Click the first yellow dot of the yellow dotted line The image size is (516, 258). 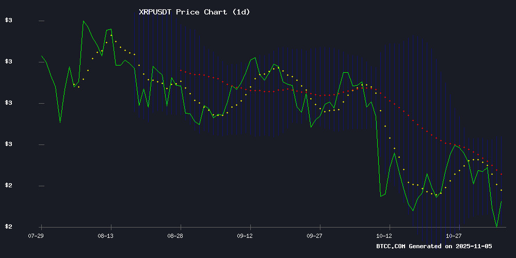[74, 85]
